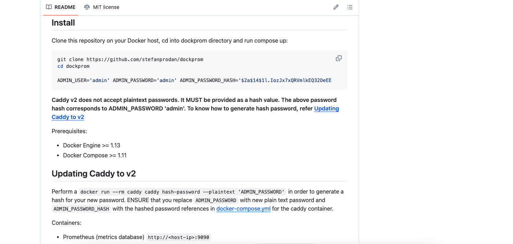Click the git clone command line

tap(130, 59)
